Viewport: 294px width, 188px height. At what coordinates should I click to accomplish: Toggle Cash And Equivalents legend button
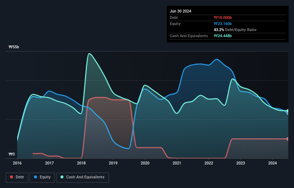(82, 177)
